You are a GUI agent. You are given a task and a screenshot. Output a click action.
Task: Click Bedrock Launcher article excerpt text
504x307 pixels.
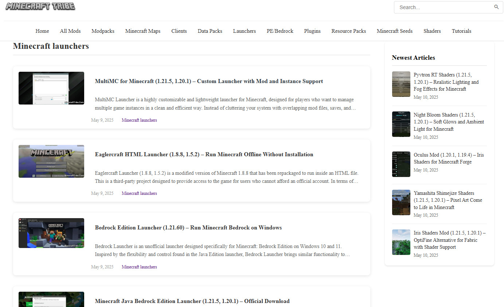tap(222, 251)
